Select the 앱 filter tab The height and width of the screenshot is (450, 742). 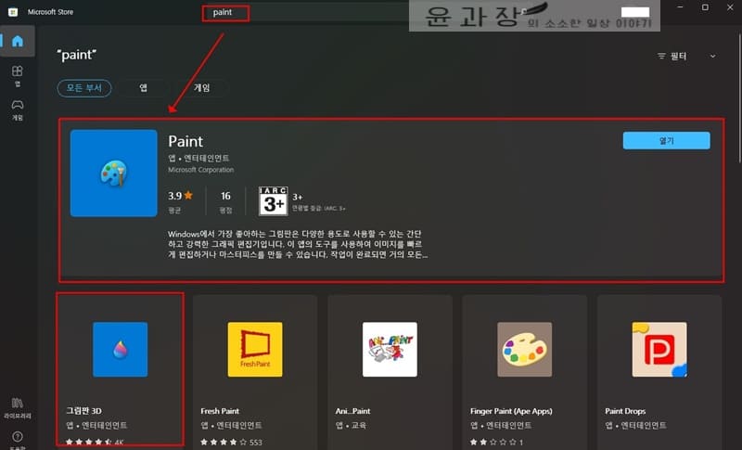[144, 88]
